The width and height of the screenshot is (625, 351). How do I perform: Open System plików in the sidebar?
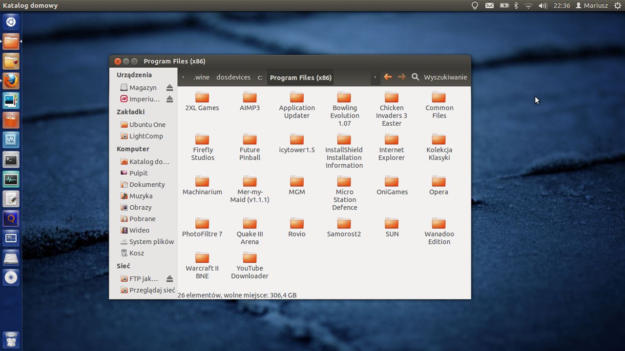[x=147, y=242]
